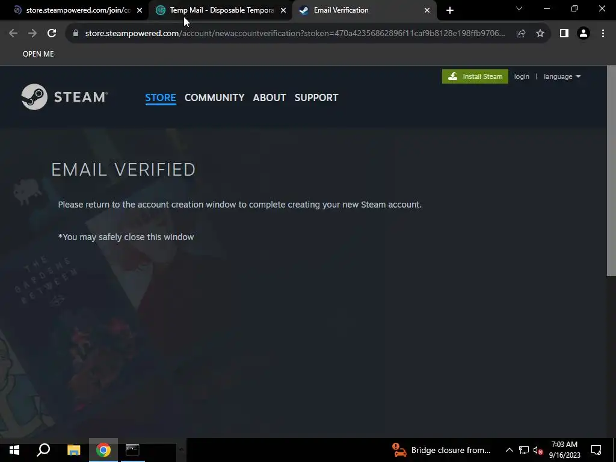
Task: Click the EMAIL VERIFIED heading
Action: coord(123,170)
